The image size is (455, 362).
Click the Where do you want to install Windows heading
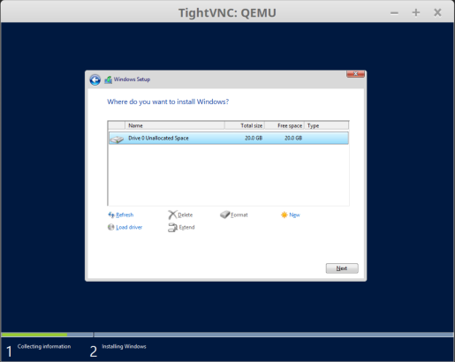point(168,102)
